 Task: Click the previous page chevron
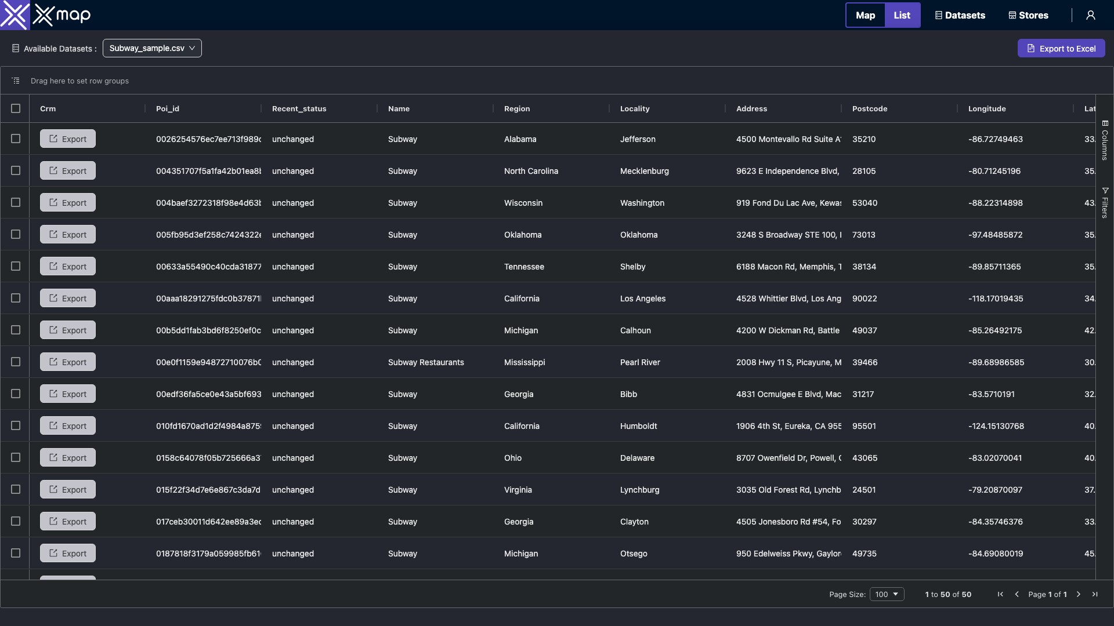coord(1017,594)
